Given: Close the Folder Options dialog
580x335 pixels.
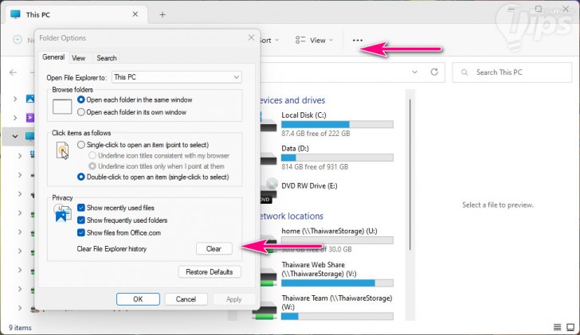Looking at the screenshot, I should (x=251, y=37).
